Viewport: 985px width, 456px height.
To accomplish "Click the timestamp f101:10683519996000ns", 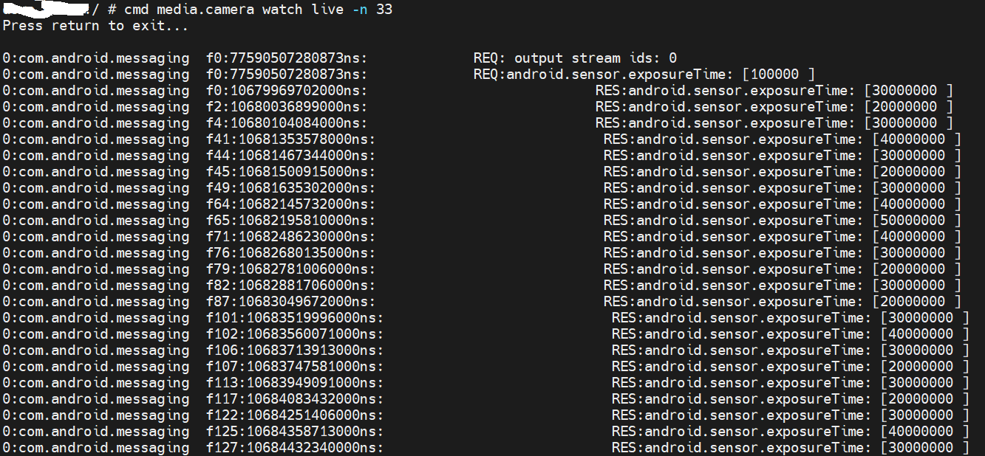I will [295, 318].
